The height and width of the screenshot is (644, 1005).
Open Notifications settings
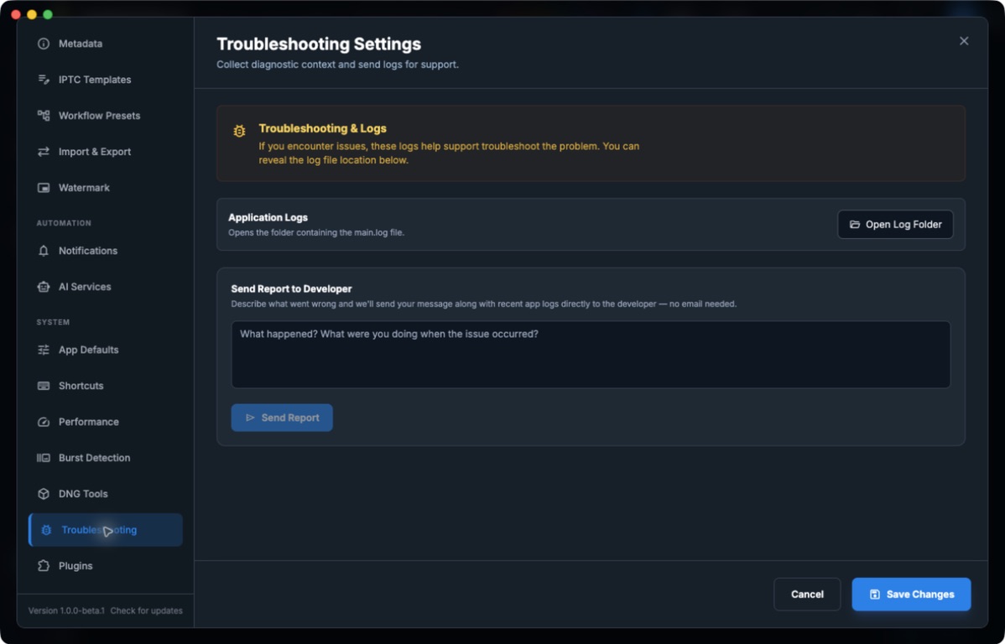[x=105, y=251]
